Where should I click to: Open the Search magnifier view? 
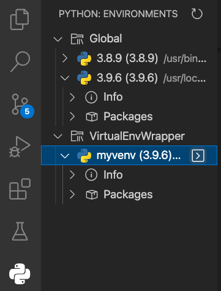[20, 61]
